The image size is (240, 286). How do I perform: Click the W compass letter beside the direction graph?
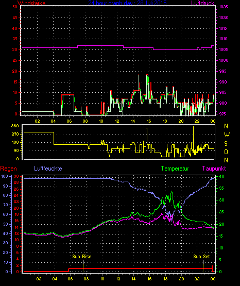[x=227, y=135]
